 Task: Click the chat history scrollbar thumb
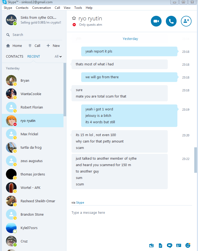pyautogui.click(x=195, y=160)
